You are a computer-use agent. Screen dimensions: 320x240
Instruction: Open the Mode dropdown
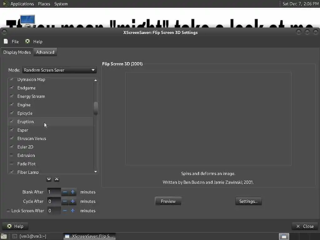coord(59,70)
